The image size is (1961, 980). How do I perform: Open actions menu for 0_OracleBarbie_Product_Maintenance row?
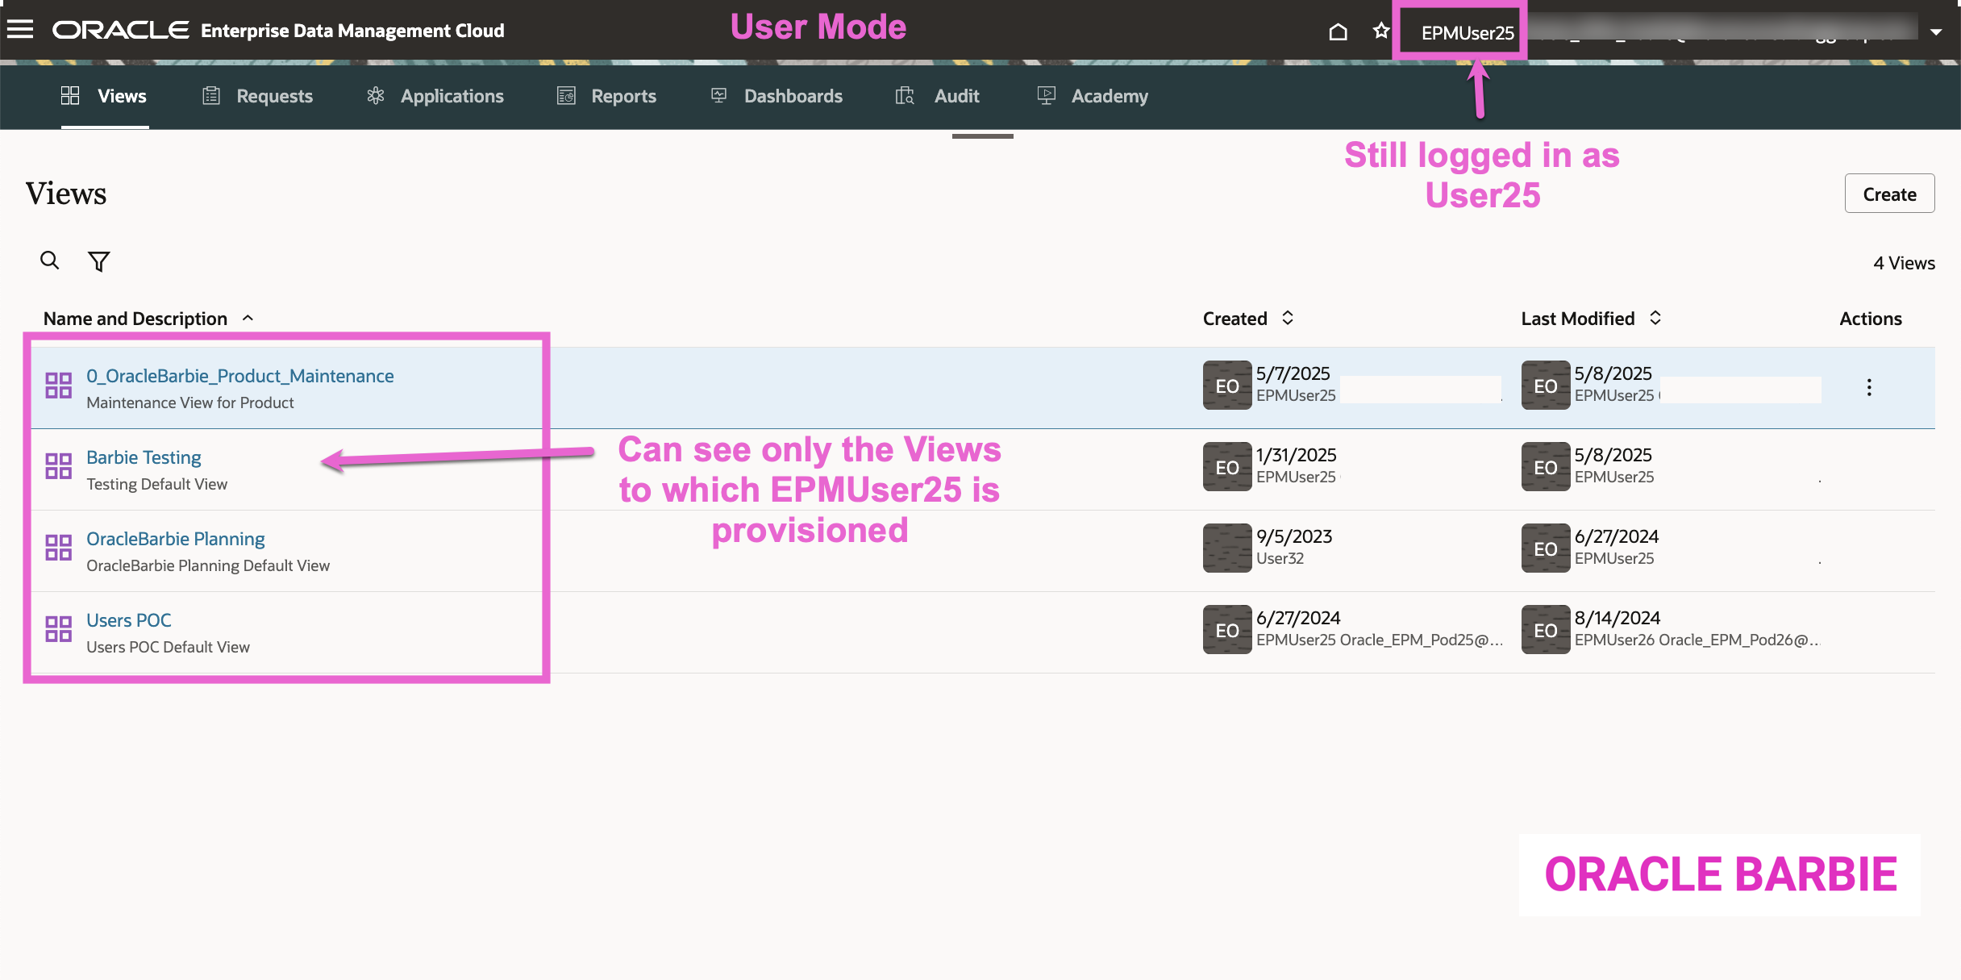pyautogui.click(x=1868, y=387)
